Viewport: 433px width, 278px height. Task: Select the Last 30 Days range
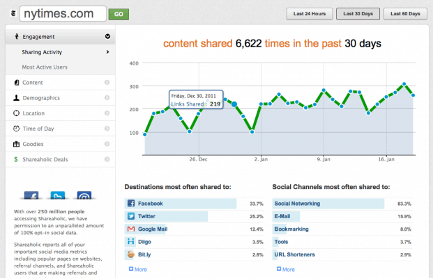coord(357,13)
